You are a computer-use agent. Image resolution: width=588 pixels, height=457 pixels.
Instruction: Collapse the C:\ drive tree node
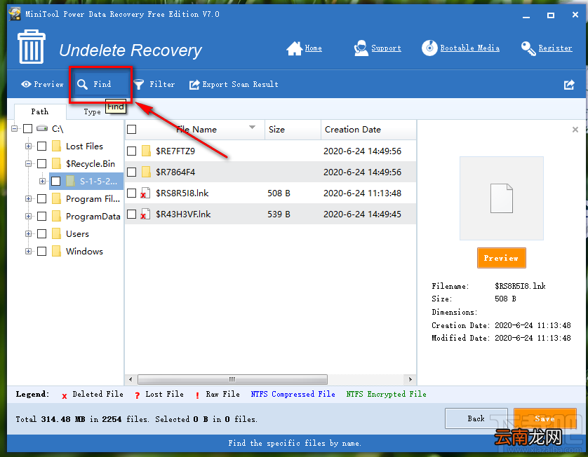coord(14,128)
